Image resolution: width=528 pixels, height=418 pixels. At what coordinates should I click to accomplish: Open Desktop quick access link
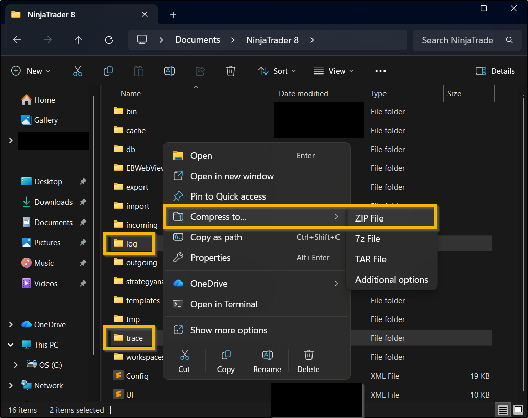point(42,181)
